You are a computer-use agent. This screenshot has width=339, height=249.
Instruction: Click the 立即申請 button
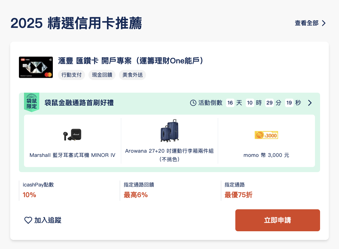[x=277, y=220]
